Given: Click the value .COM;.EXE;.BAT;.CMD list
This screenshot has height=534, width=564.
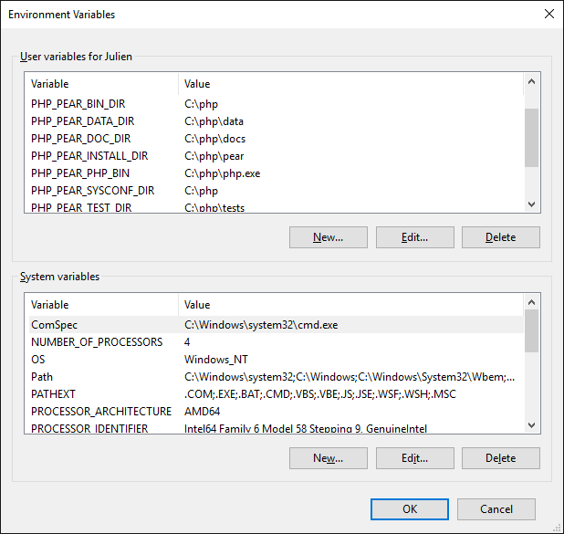Looking at the screenshot, I should coord(320,394).
